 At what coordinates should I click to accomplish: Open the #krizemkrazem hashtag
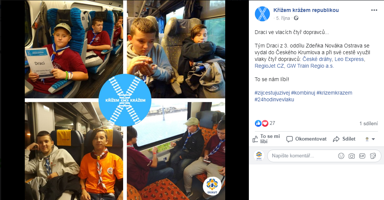point(334,93)
